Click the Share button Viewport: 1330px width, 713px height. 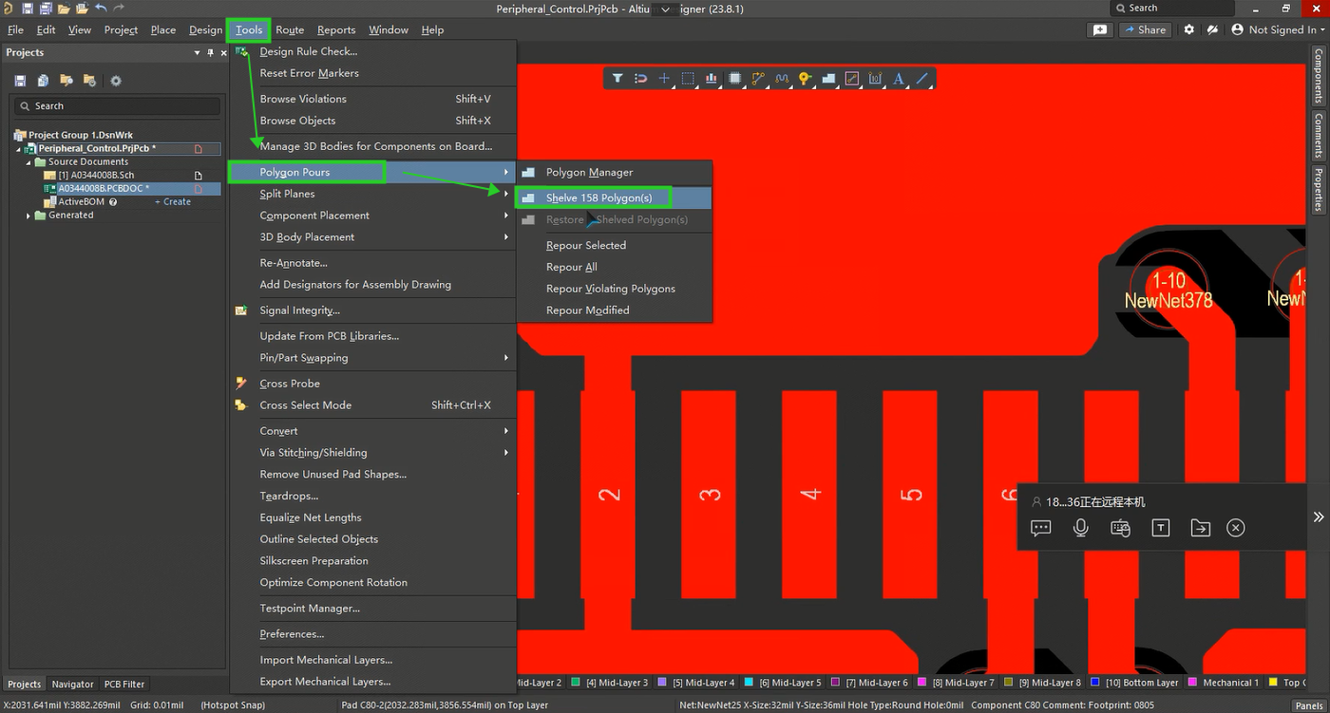(x=1144, y=29)
